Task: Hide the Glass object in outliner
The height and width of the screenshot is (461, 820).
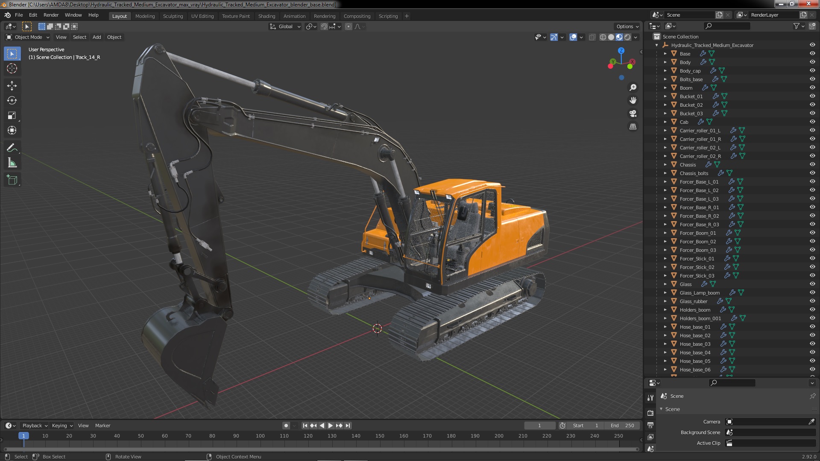Action: point(812,284)
